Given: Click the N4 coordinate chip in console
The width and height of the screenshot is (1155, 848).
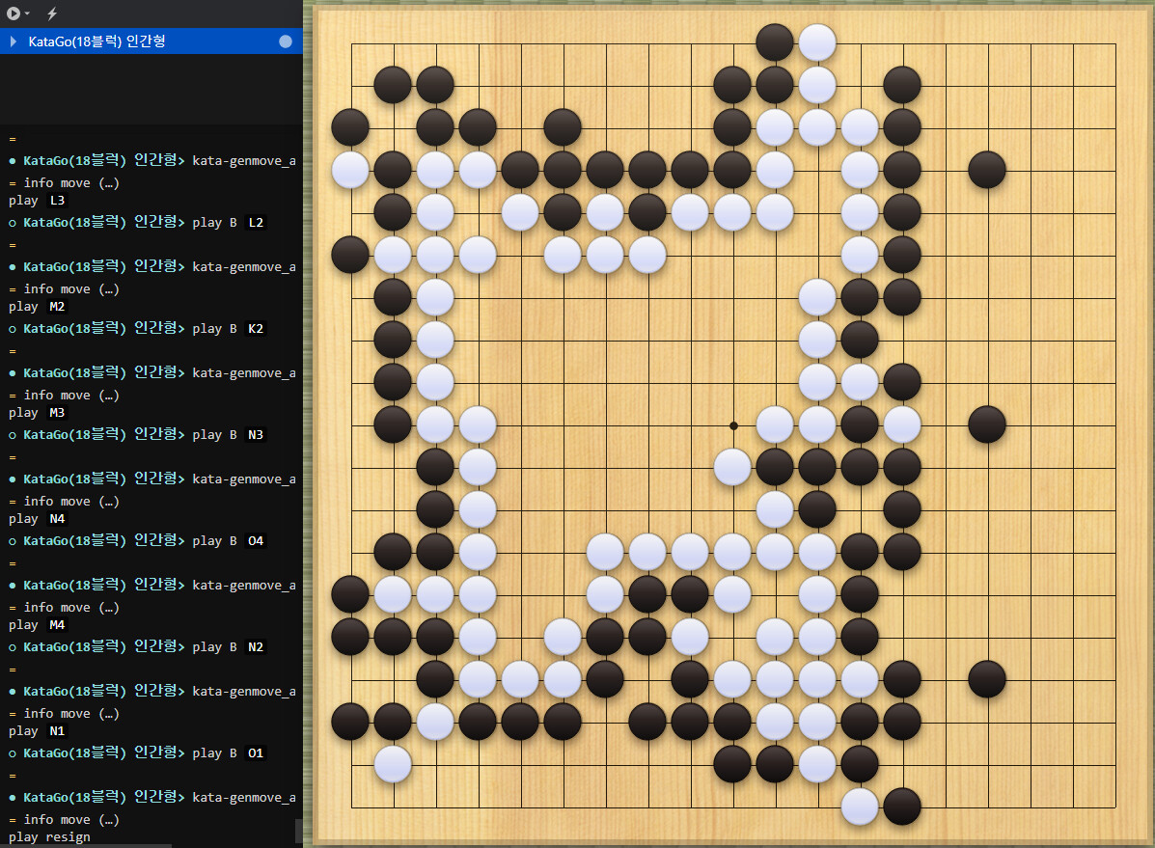Looking at the screenshot, I should (x=58, y=519).
